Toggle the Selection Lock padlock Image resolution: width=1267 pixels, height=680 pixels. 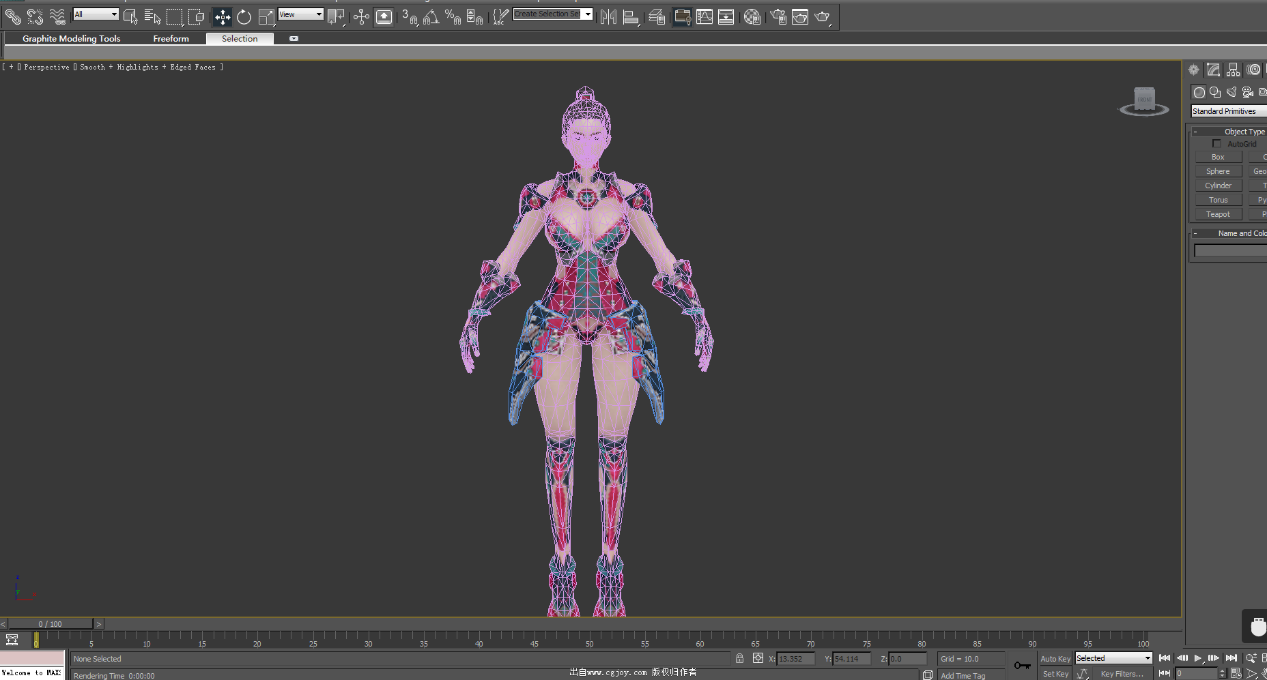(739, 658)
